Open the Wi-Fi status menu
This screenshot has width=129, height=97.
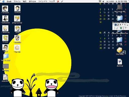(100, 1)
